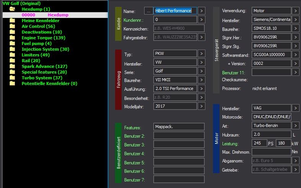Click the '...' button beside Name
This screenshot has height=188, width=301.
click(x=148, y=11)
